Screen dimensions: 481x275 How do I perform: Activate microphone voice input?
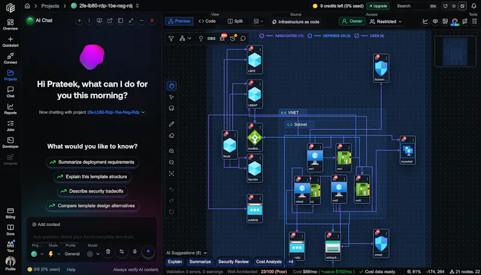tap(135, 252)
